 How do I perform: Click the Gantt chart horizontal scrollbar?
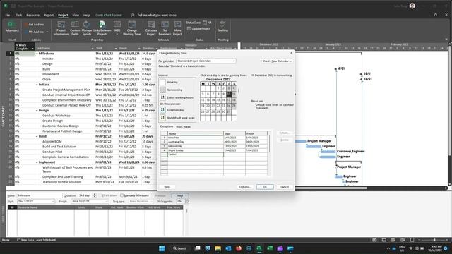331,188
